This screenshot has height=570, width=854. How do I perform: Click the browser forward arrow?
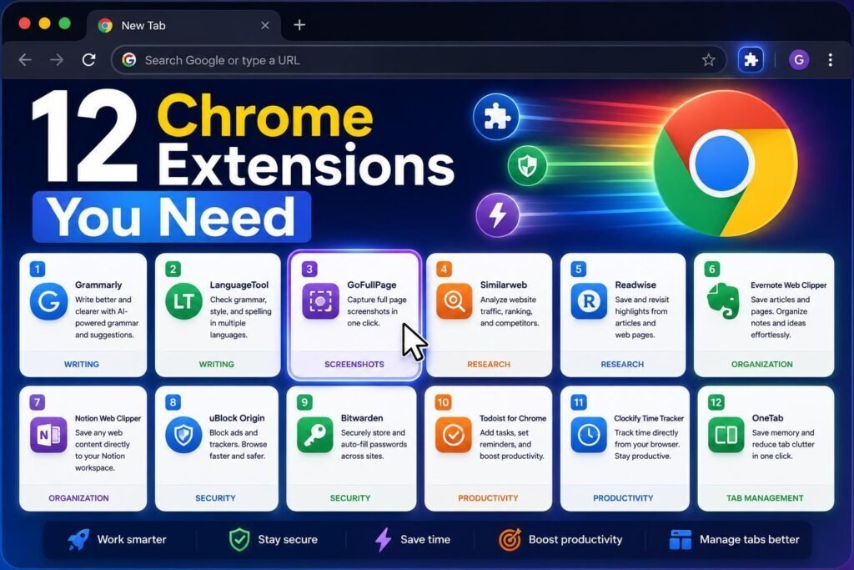pos(57,60)
